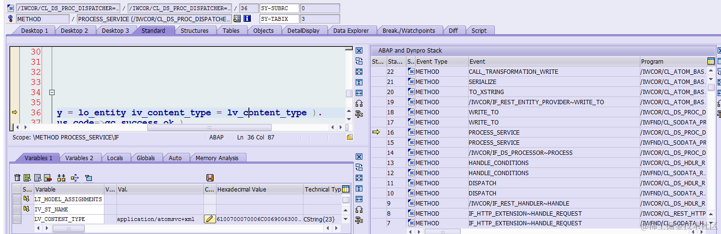This screenshot has width=721, height=234.
Task: Click insert-variables icon with two down arrows
Action: (x=61, y=178)
